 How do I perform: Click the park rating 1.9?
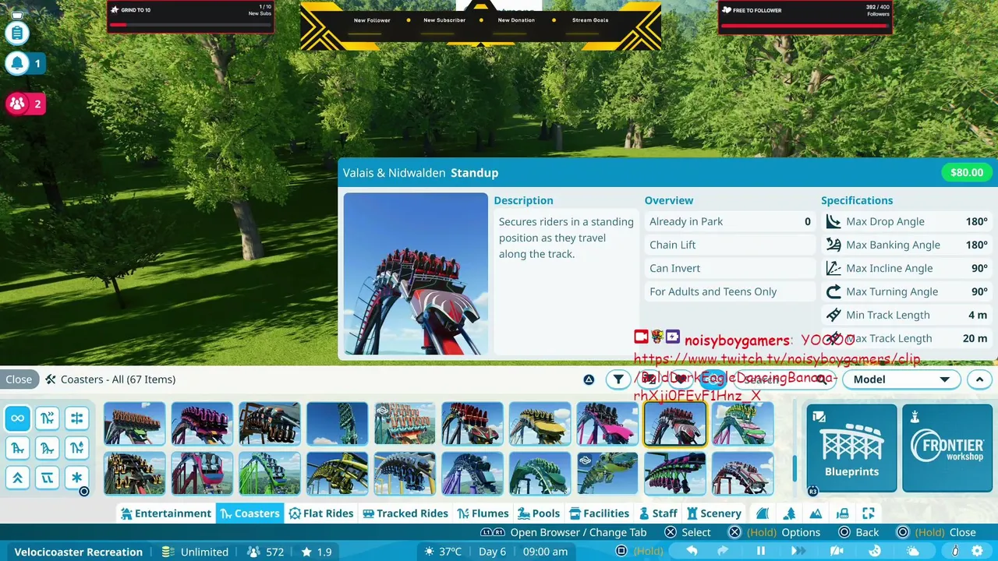[316, 552]
